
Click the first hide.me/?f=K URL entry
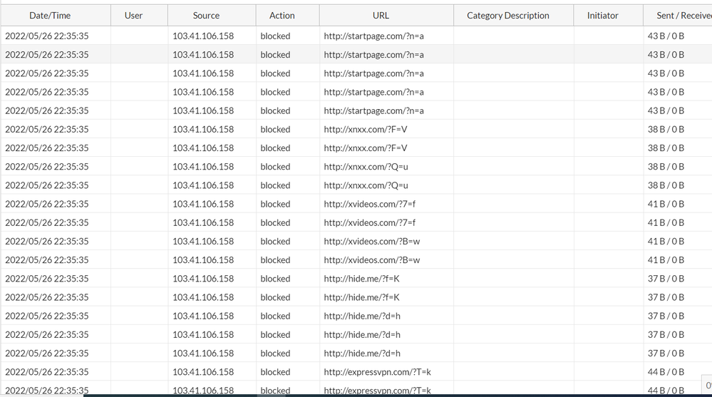361,279
